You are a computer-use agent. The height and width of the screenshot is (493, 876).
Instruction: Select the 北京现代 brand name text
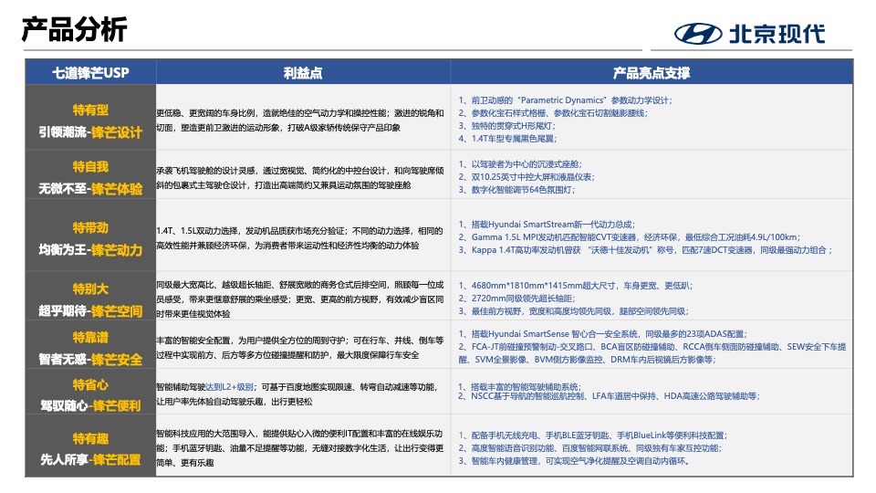click(777, 34)
